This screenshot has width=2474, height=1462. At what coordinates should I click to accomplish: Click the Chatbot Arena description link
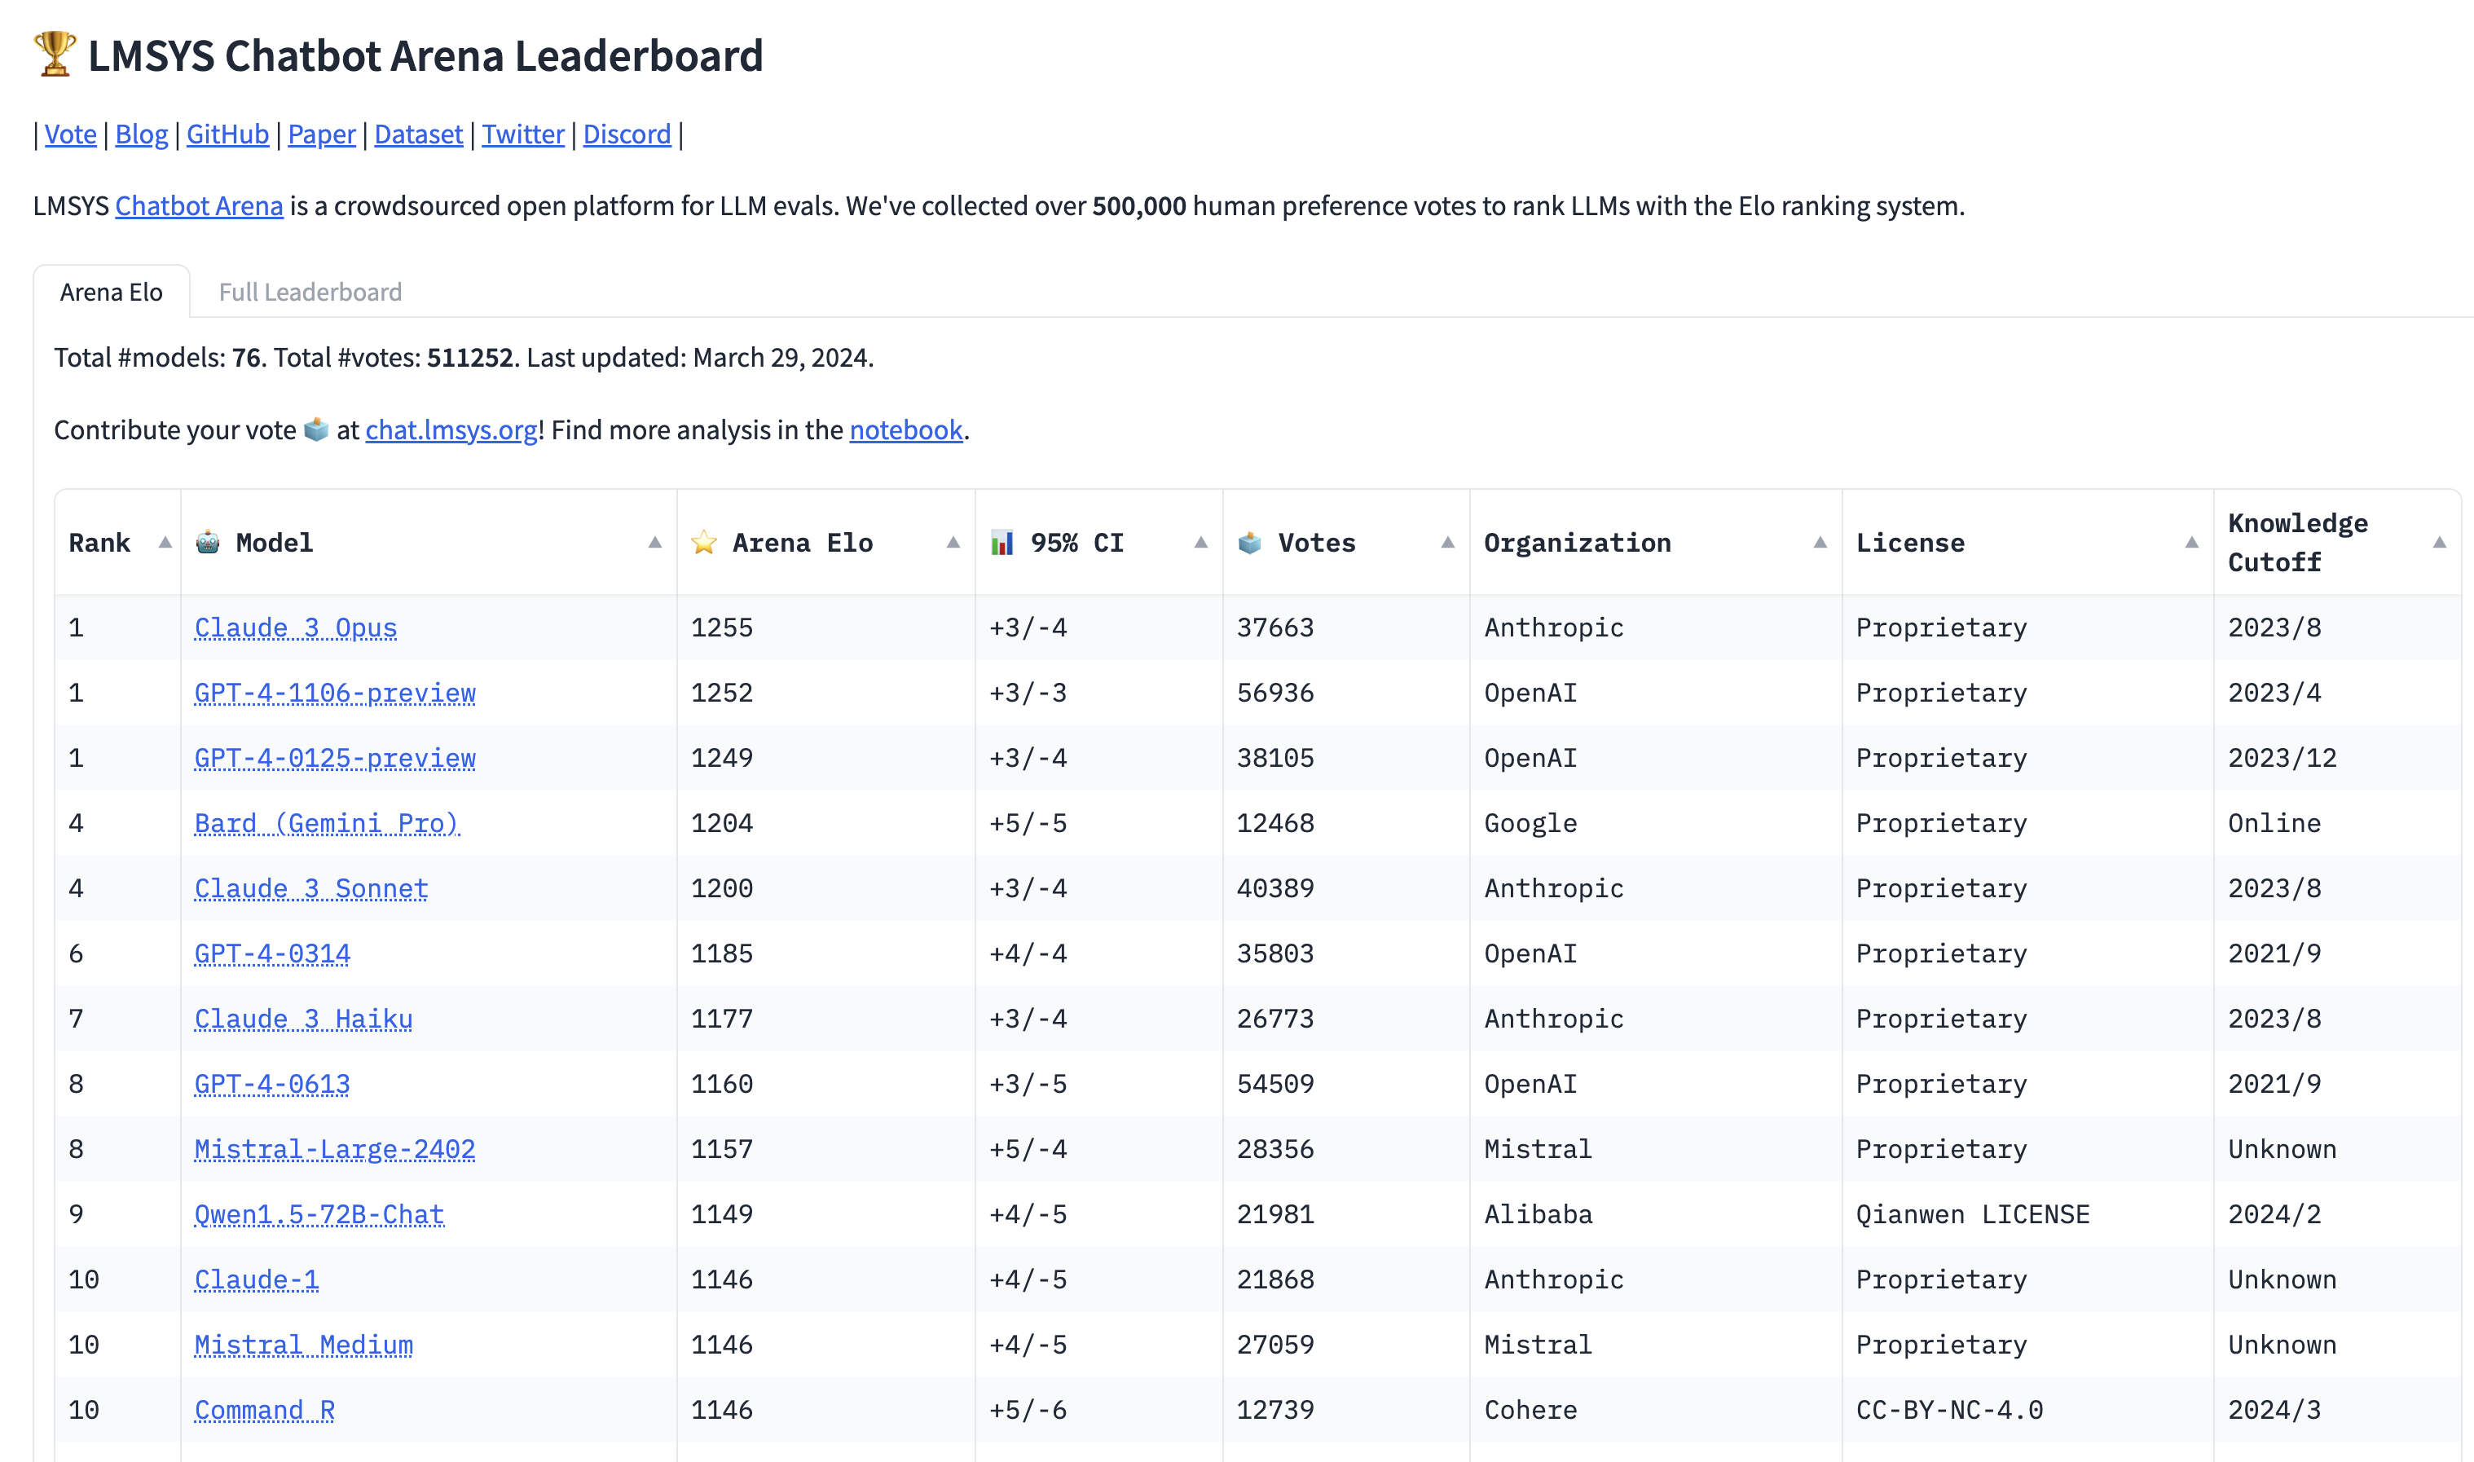pyautogui.click(x=199, y=206)
